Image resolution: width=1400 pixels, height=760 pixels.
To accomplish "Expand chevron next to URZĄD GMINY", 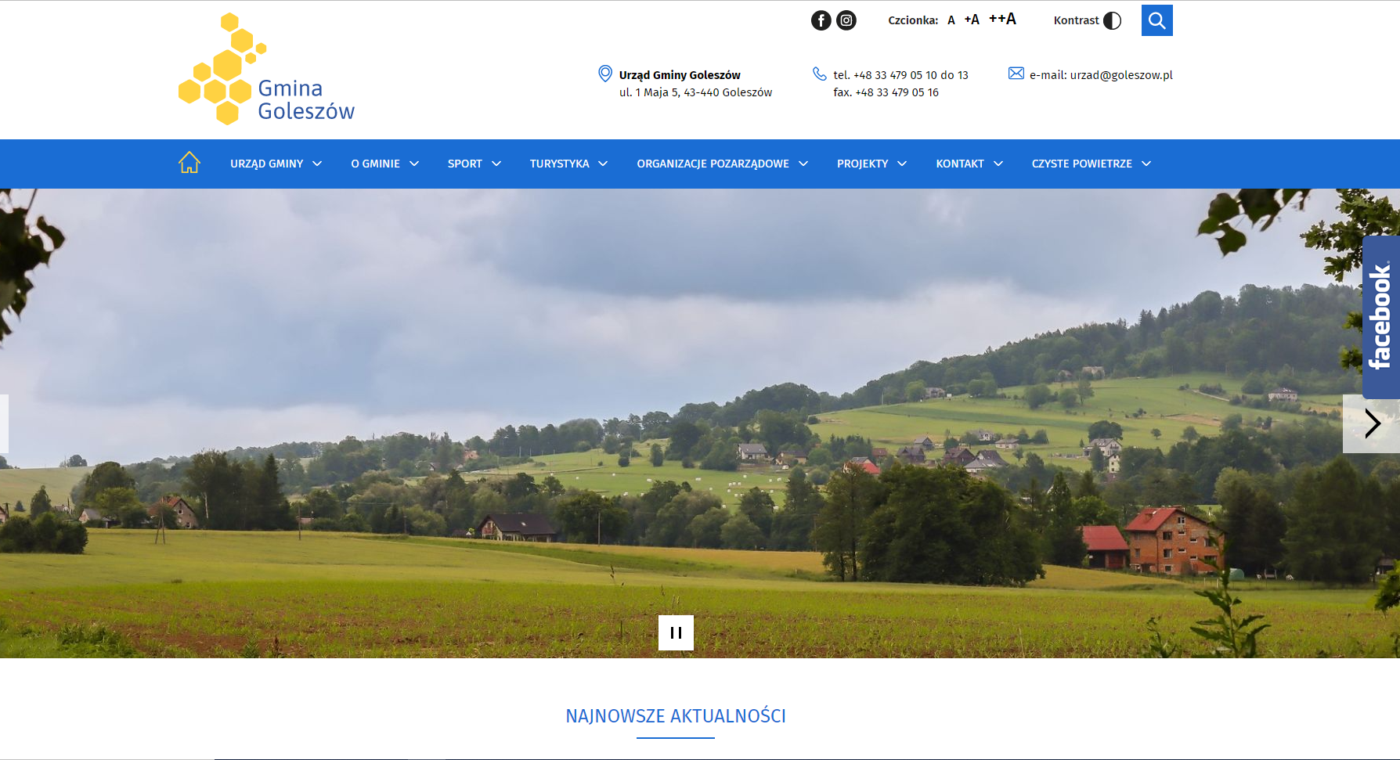I will (x=317, y=164).
